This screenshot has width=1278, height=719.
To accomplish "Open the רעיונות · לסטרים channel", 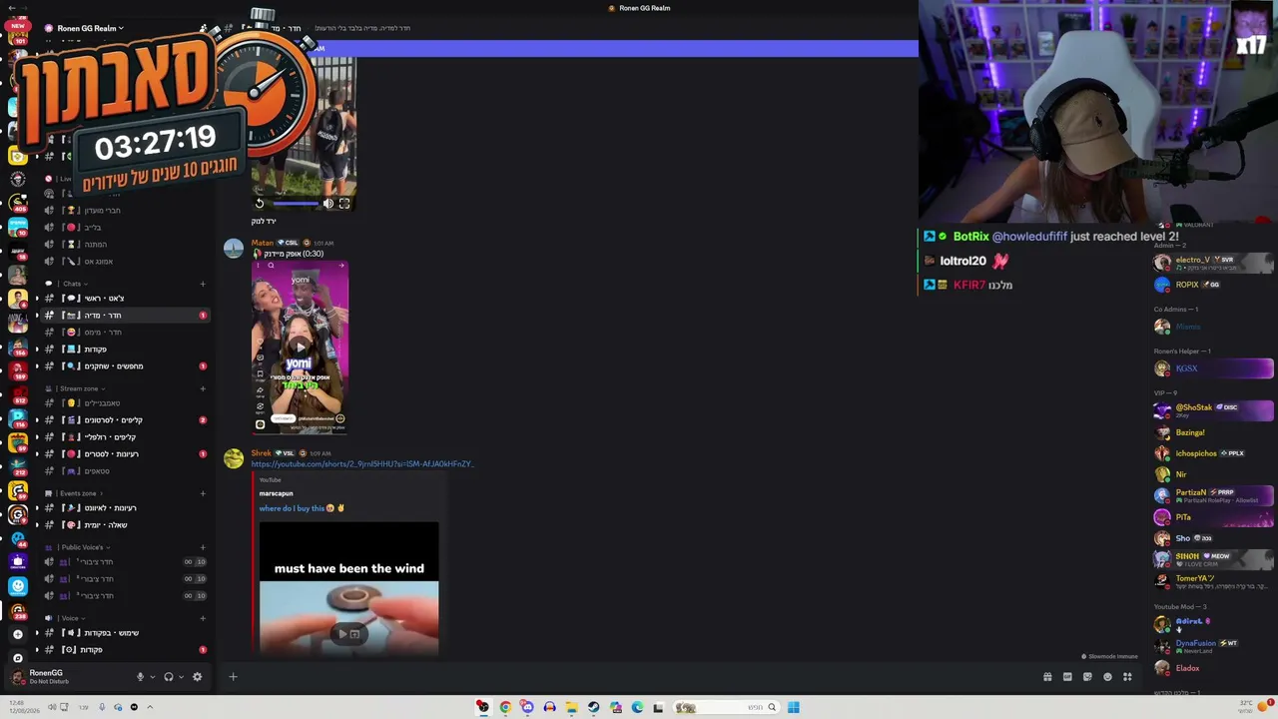I will pyautogui.click(x=125, y=454).
